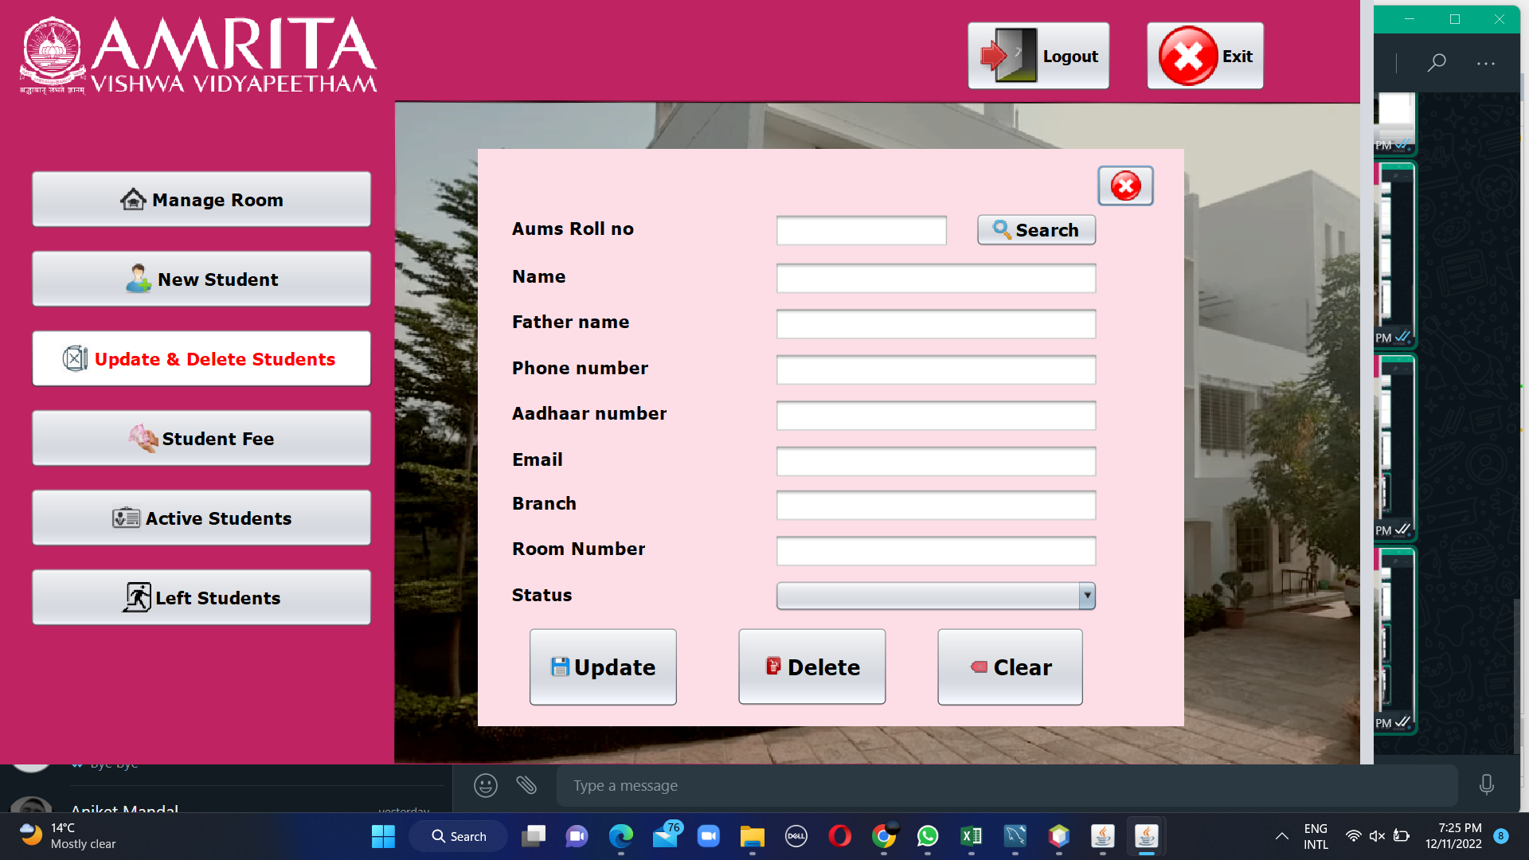Click the attachment paperclip icon
1529x860 pixels.
[x=526, y=786]
